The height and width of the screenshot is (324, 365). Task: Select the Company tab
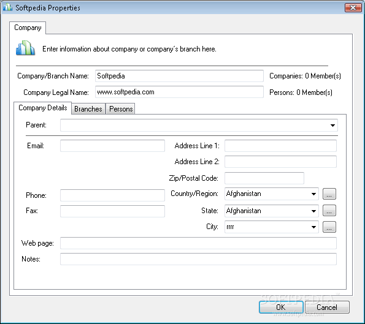click(x=28, y=28)
